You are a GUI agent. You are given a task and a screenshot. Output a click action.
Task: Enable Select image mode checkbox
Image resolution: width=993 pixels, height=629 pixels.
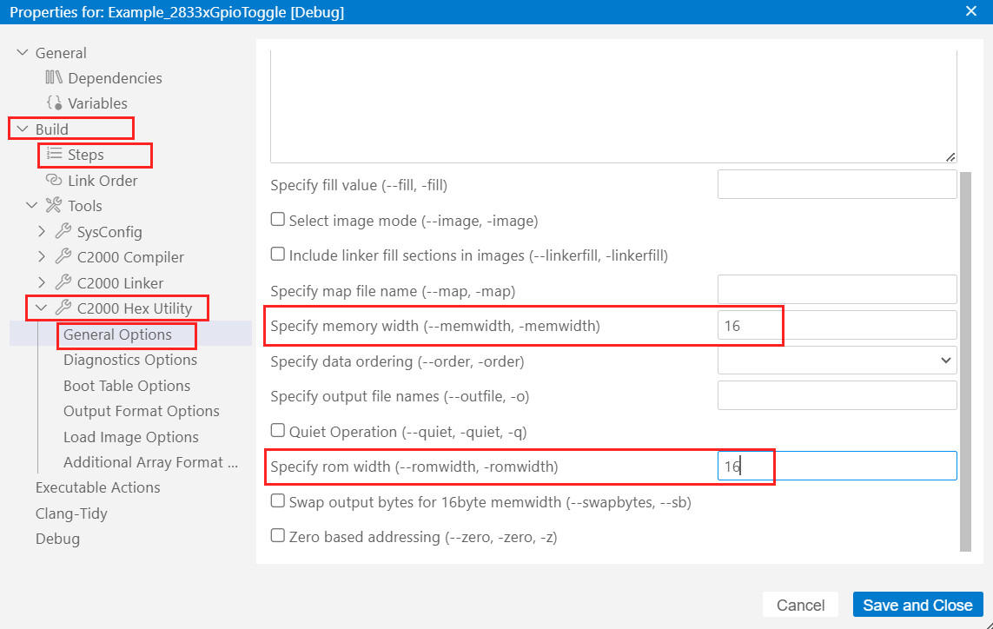tap(277, 220)
